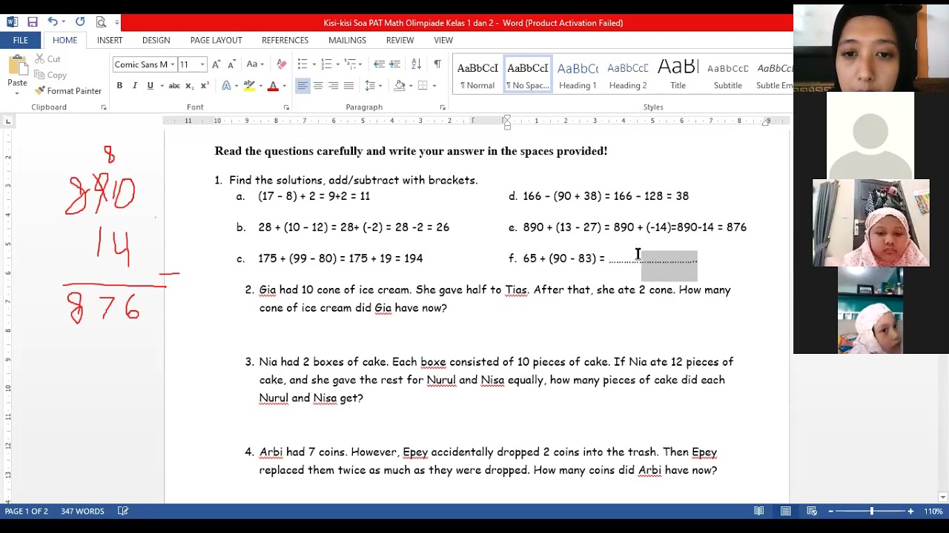This screenshot has height=533, width=949.
Task: Switch to the MAILINGS tab
Action: [347, 40]
